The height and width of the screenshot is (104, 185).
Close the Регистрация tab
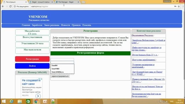[26, 2]
